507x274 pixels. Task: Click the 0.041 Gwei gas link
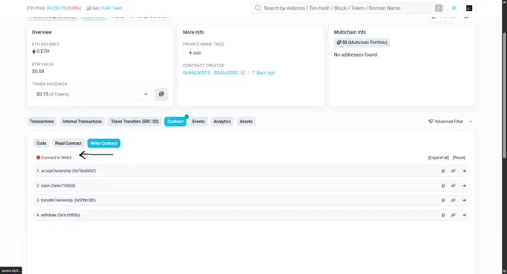click(x=111, y=8)
